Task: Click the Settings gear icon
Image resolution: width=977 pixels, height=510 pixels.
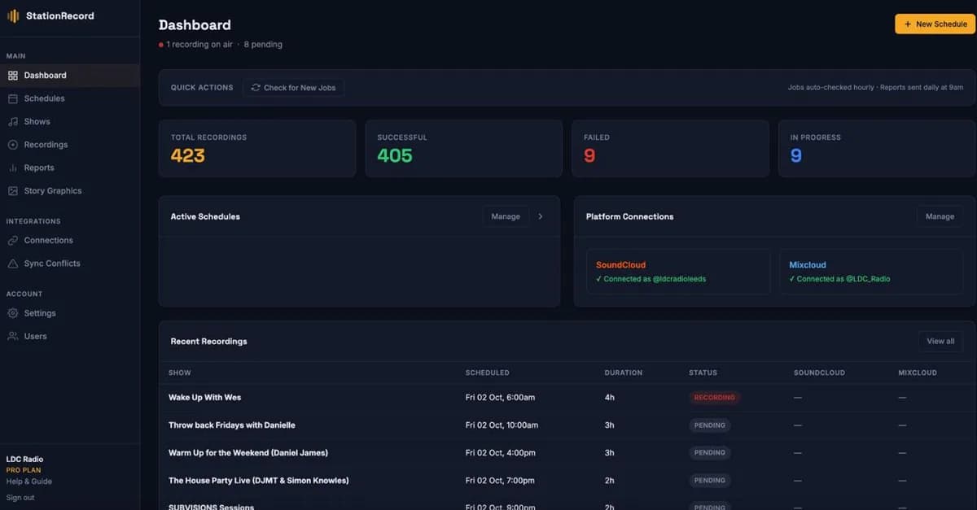Action: coord(13,313)
